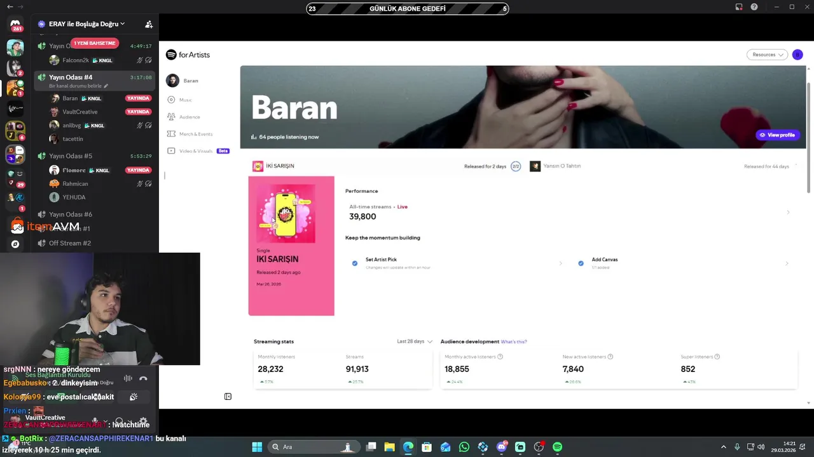Click the OBS Studio taskbar icon
This screenshot has width=814, height=457.
(539, 447)
